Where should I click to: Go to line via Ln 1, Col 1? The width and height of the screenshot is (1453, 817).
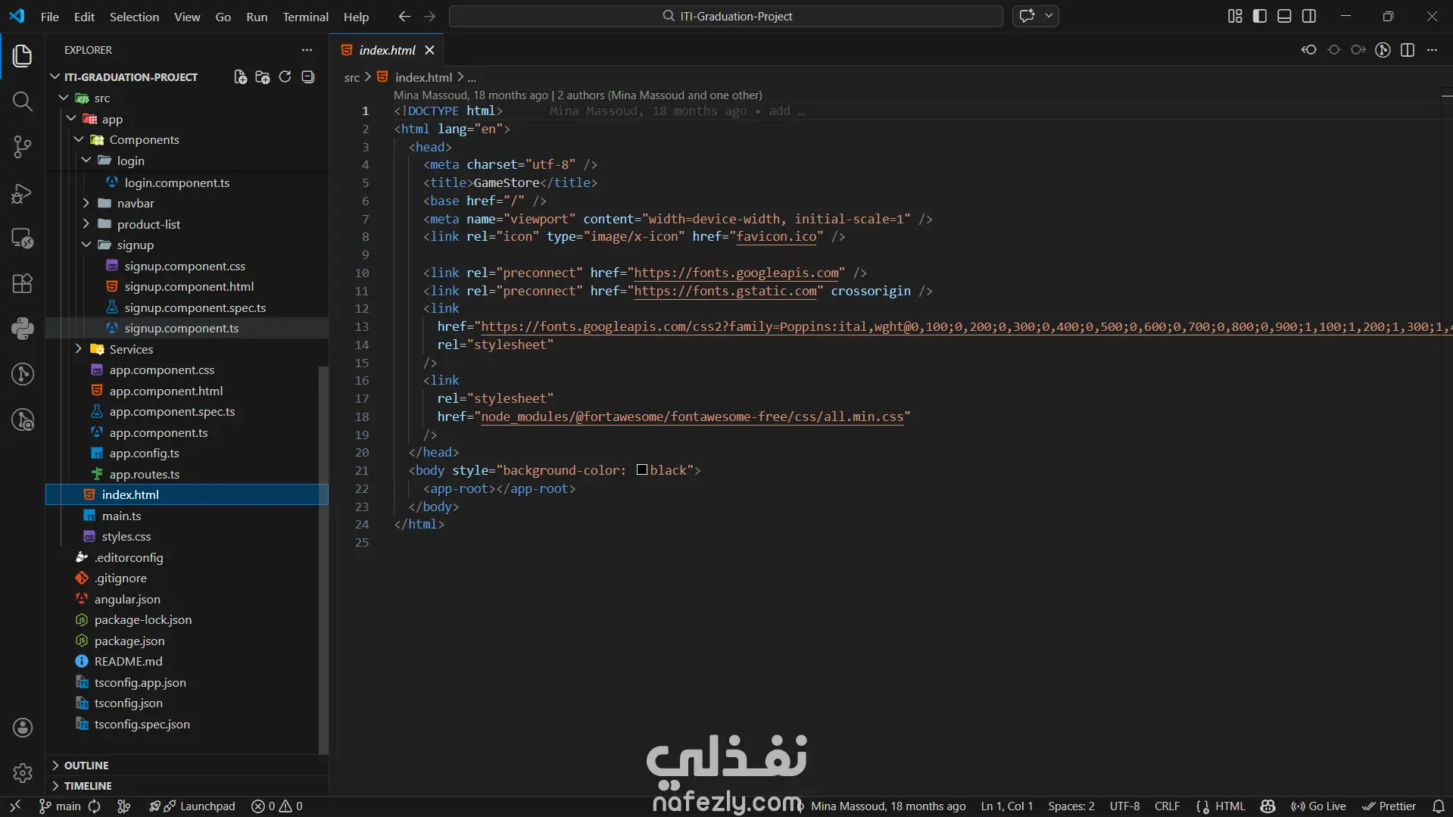(x=1007, y=806)
